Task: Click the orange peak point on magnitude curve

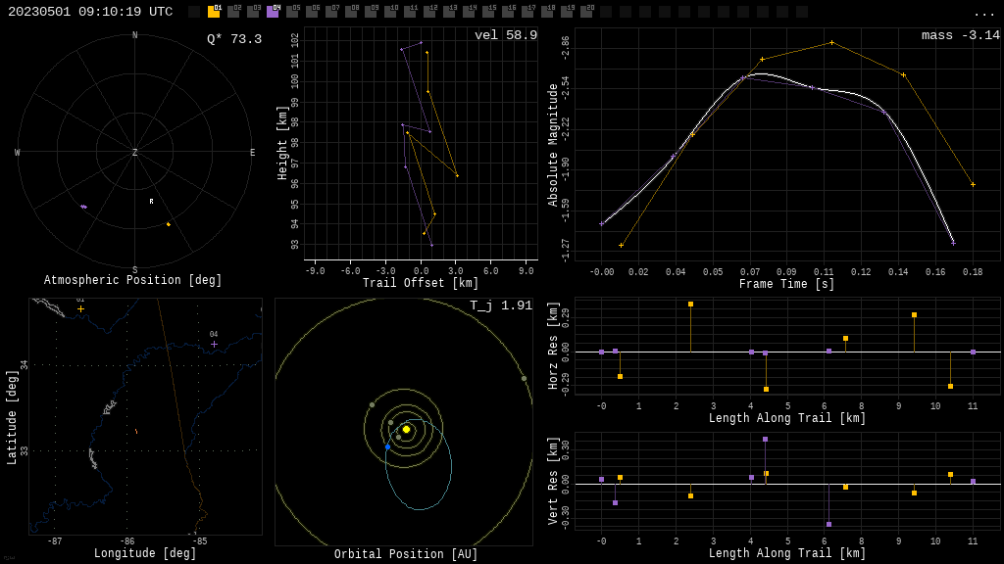Action: coord(831,42)
